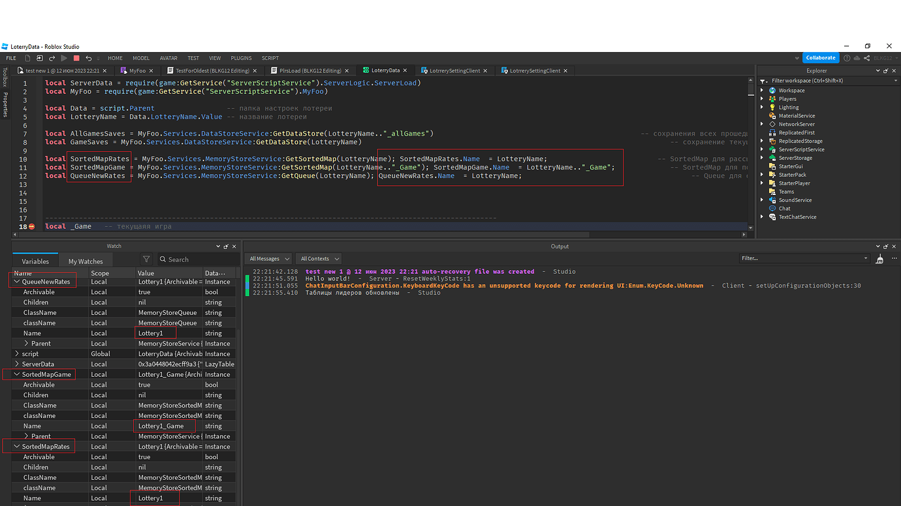The height and width of the screenshot is (506, 901).
Task: Open the All Contexts dropdown in Output
Action: point(318,258)
